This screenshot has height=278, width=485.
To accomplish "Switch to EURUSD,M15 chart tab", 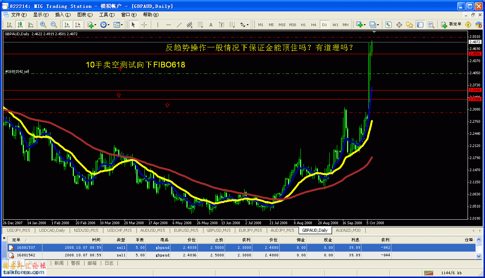I will [x=186, y=230].
